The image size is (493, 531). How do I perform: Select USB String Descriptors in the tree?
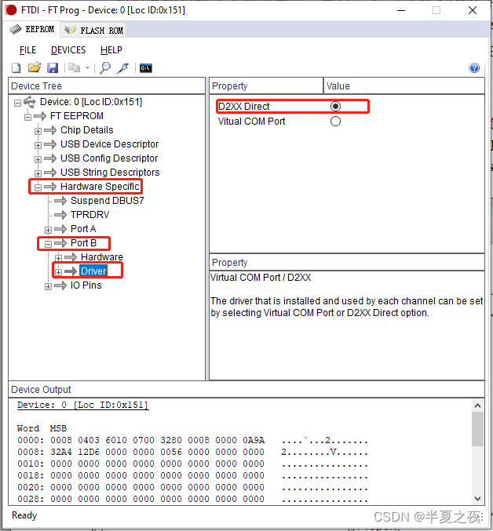coord(110,173)
